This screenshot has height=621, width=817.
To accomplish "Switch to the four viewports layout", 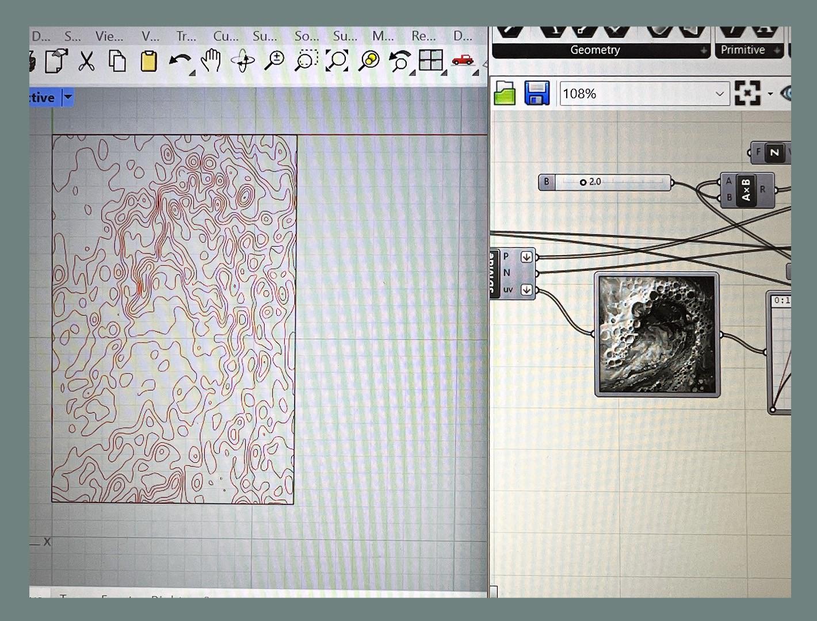I will coord(430,60).
